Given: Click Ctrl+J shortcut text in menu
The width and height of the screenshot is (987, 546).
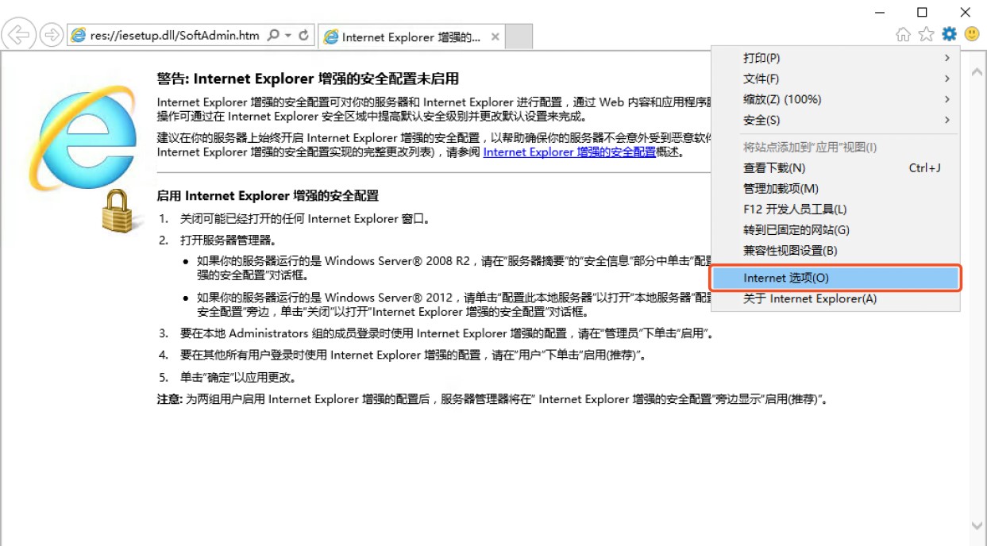Looking at the screenshot, I should pyautogui.click(x=924, y=168).
